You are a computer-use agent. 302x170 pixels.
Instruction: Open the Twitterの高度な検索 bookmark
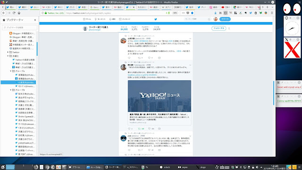click(24, 60)
